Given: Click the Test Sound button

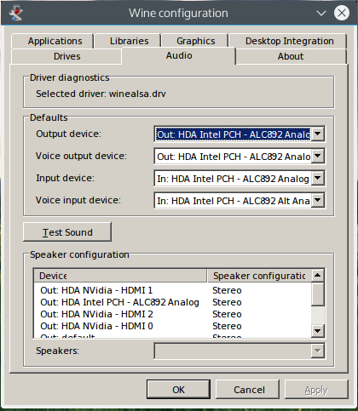Looking at the screenshot, I should [x=67, y=232].
